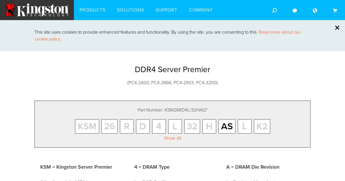
Task: Open the search magnifier icon
Action: pos(275,10)
